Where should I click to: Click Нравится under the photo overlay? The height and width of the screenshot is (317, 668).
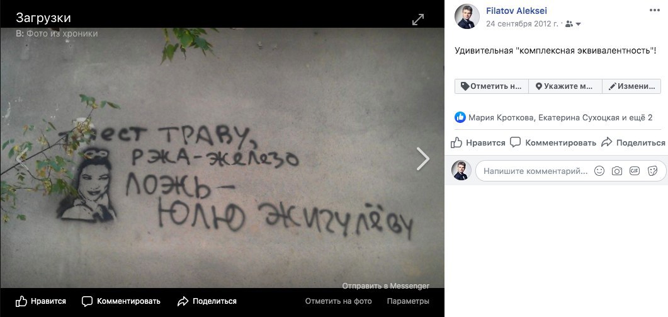point(41,301)
